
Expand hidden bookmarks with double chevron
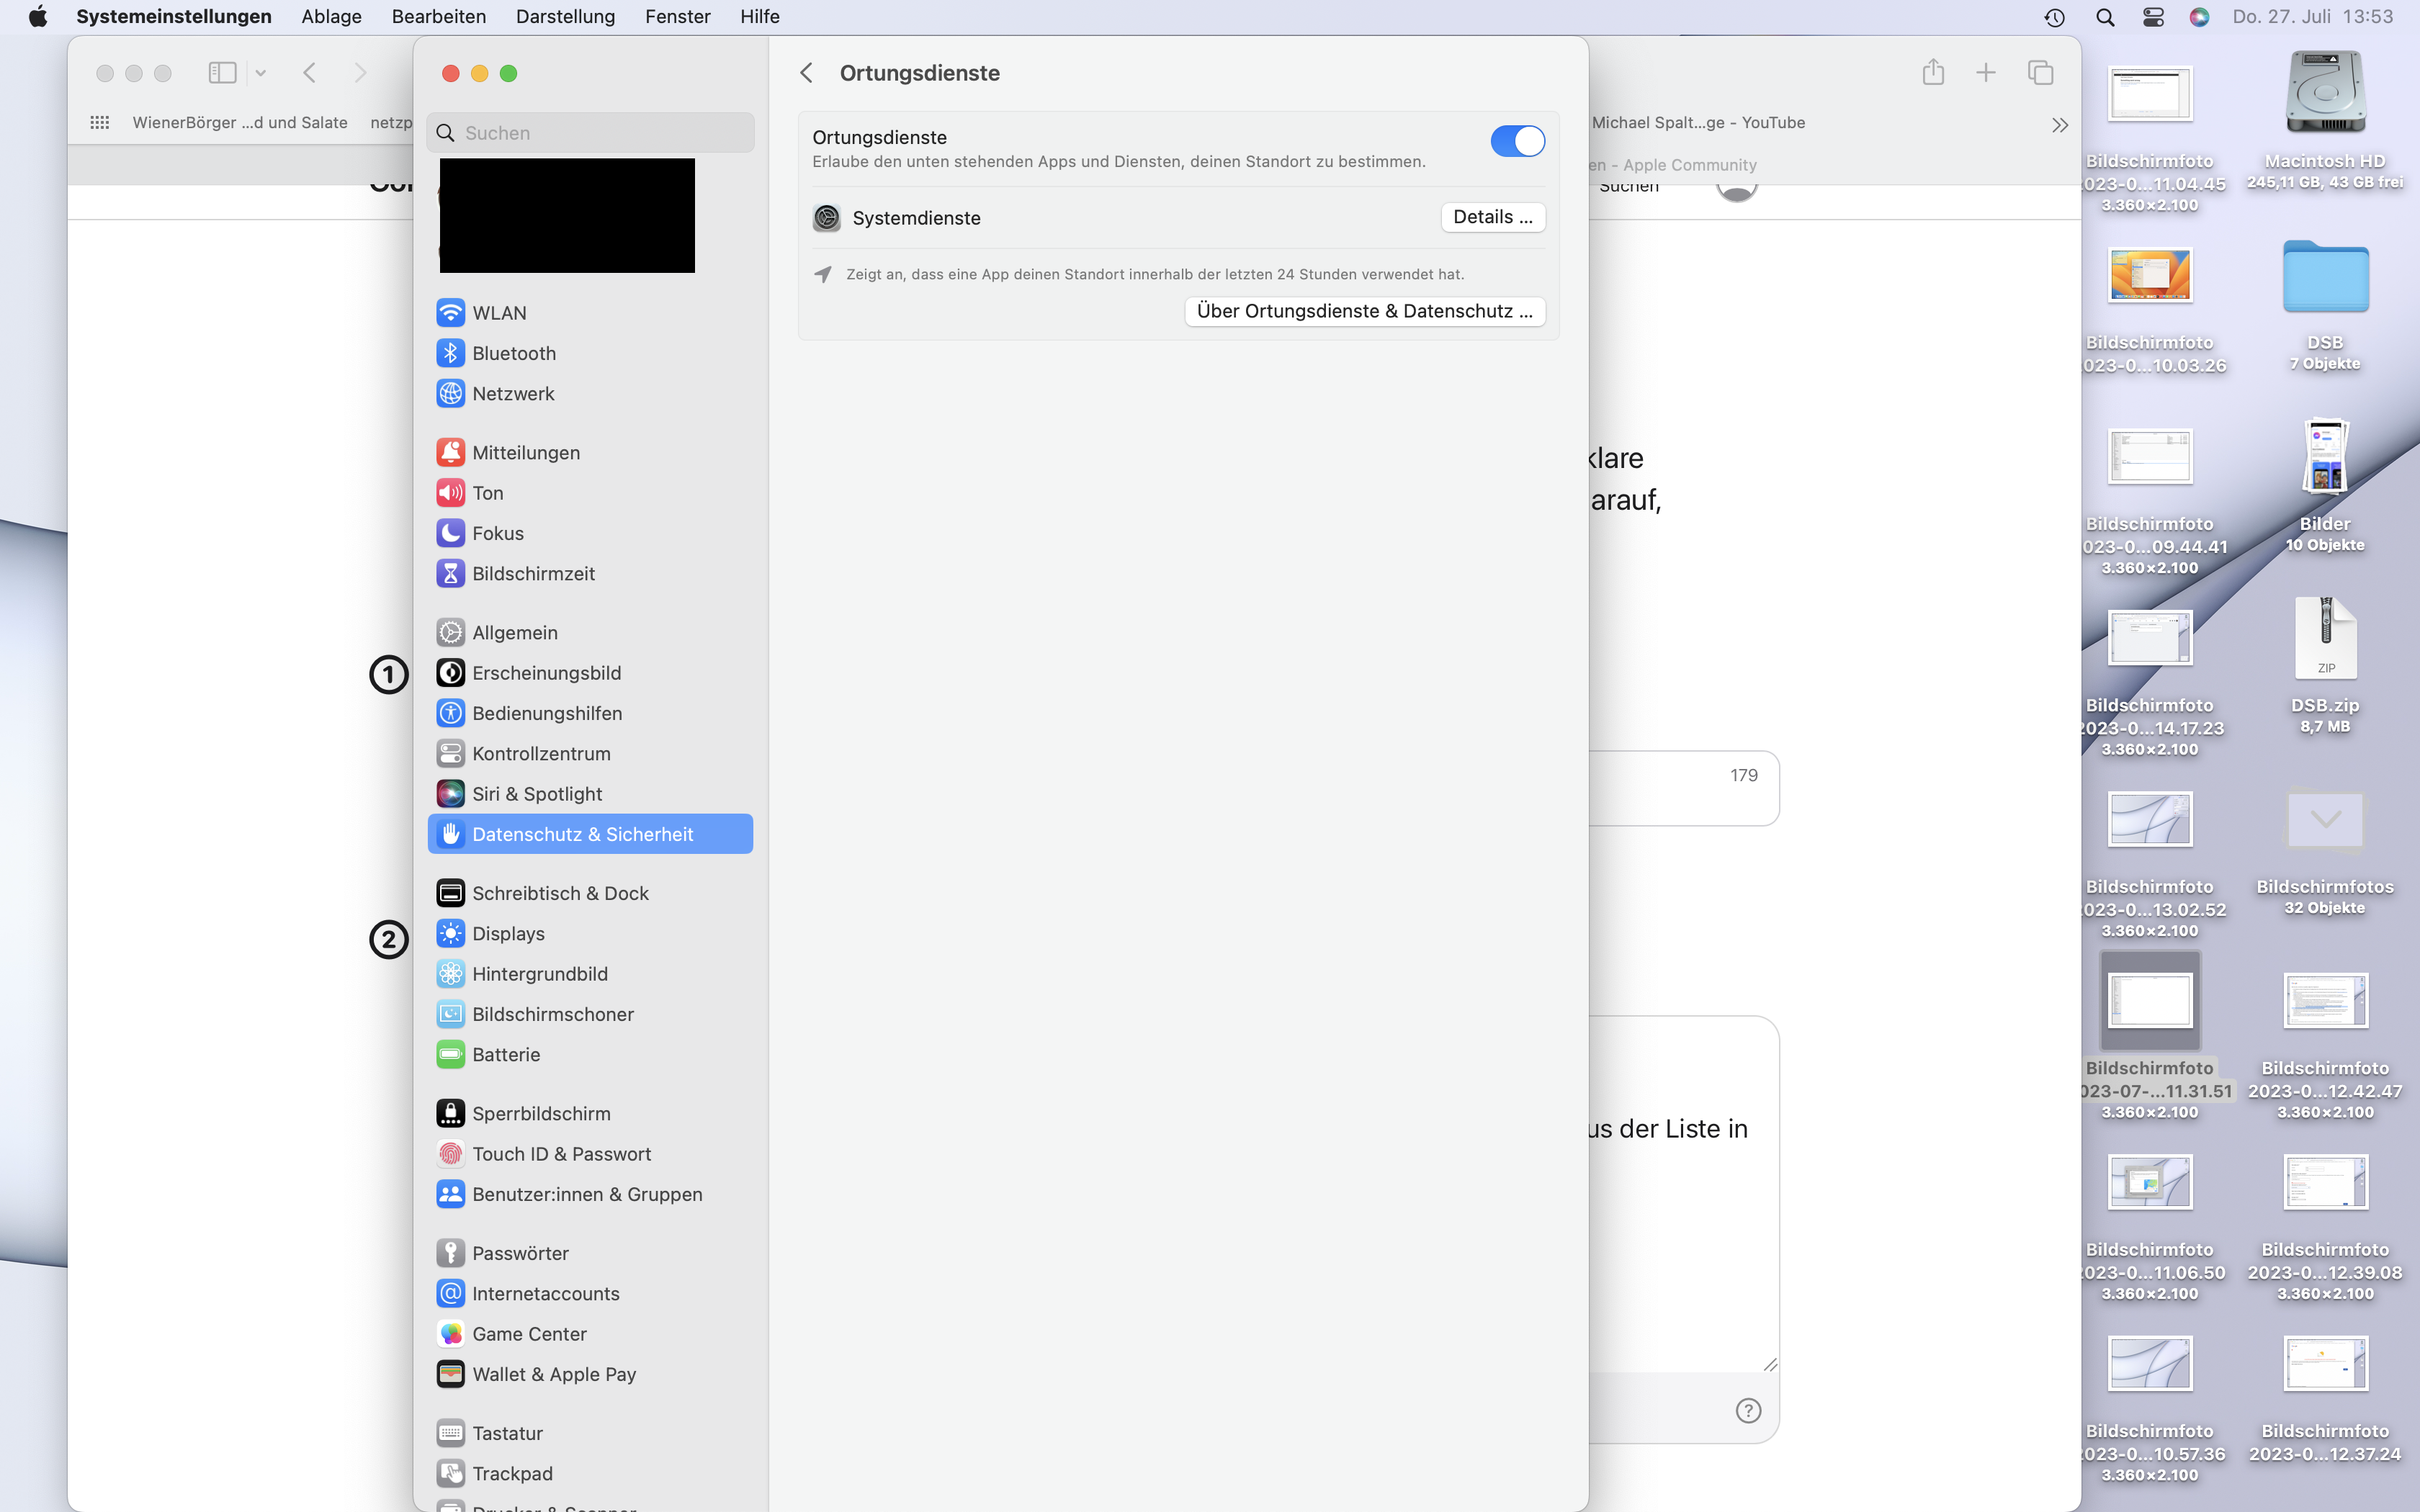click(2059, 125)
